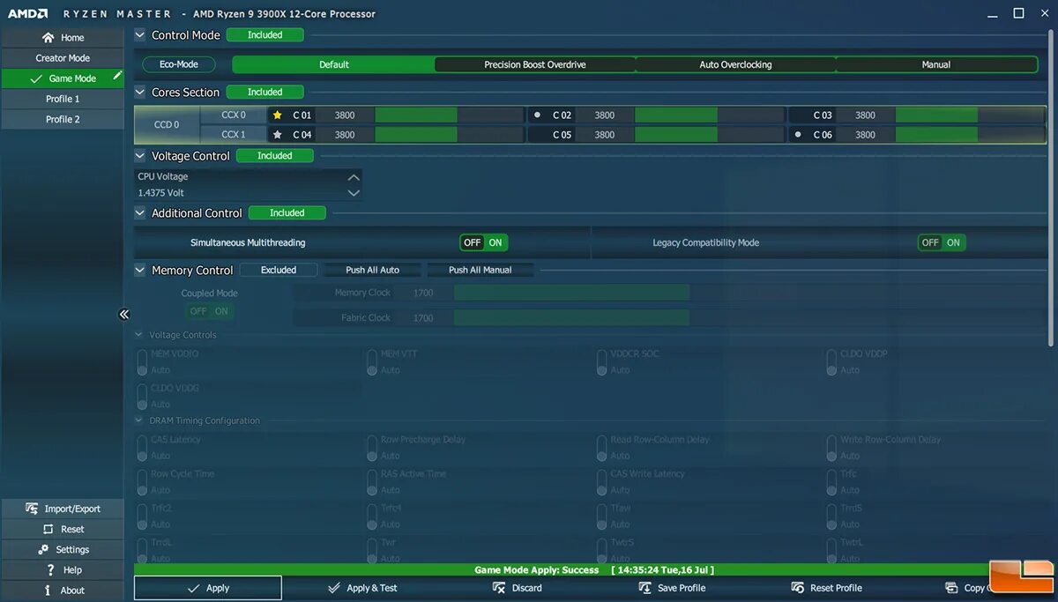1058x602 pixels.
Task: Click the Copy icon in bottom bar
Action: click(x=951, y=588)
